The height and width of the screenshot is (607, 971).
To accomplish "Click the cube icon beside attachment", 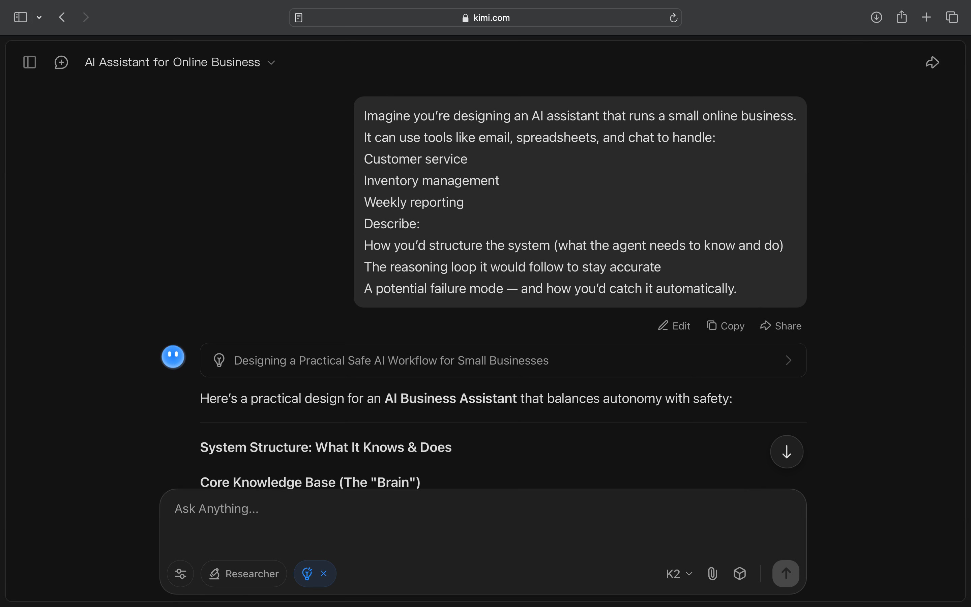I will (739, 573).
